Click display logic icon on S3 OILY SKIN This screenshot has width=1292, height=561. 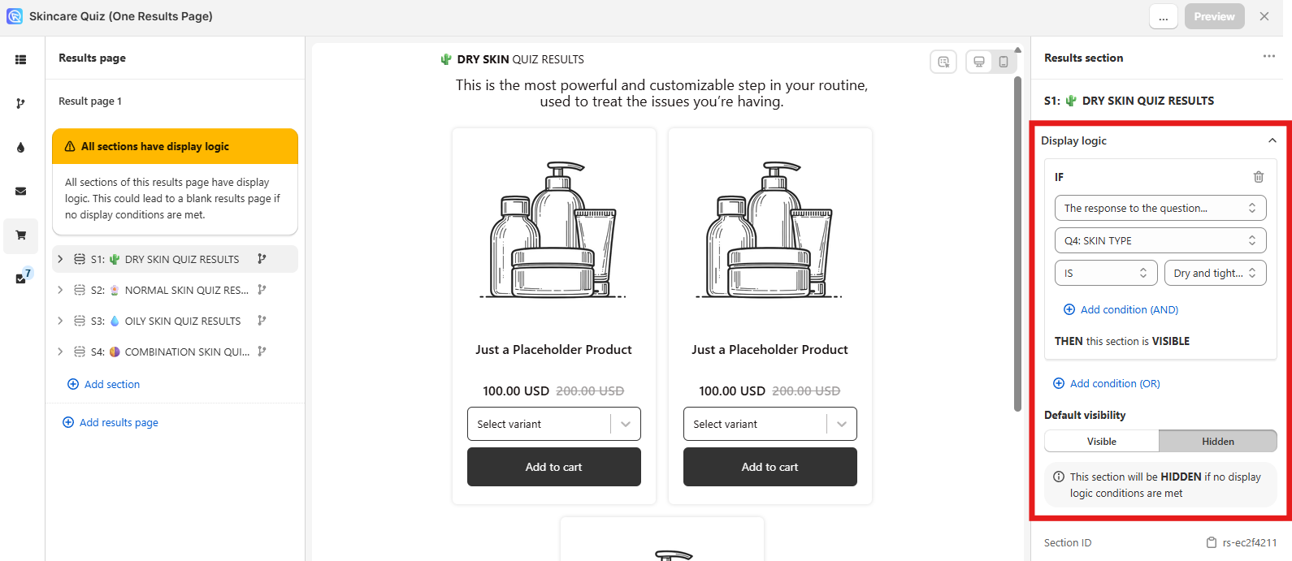pos(262,321)
